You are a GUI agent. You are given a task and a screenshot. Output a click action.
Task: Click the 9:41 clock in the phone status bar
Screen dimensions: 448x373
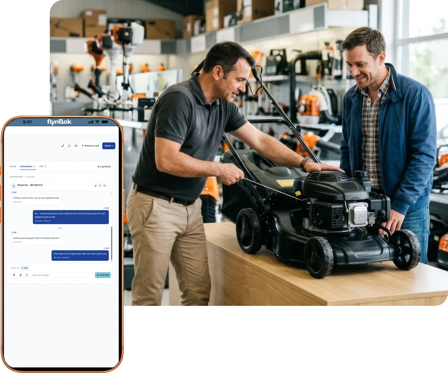(x=27, y=122)
